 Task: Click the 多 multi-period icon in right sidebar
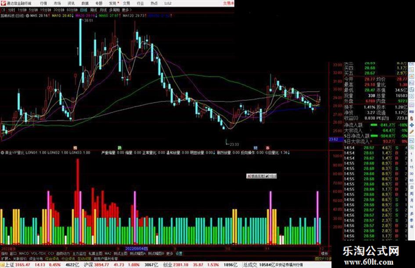tap(411, 213)
